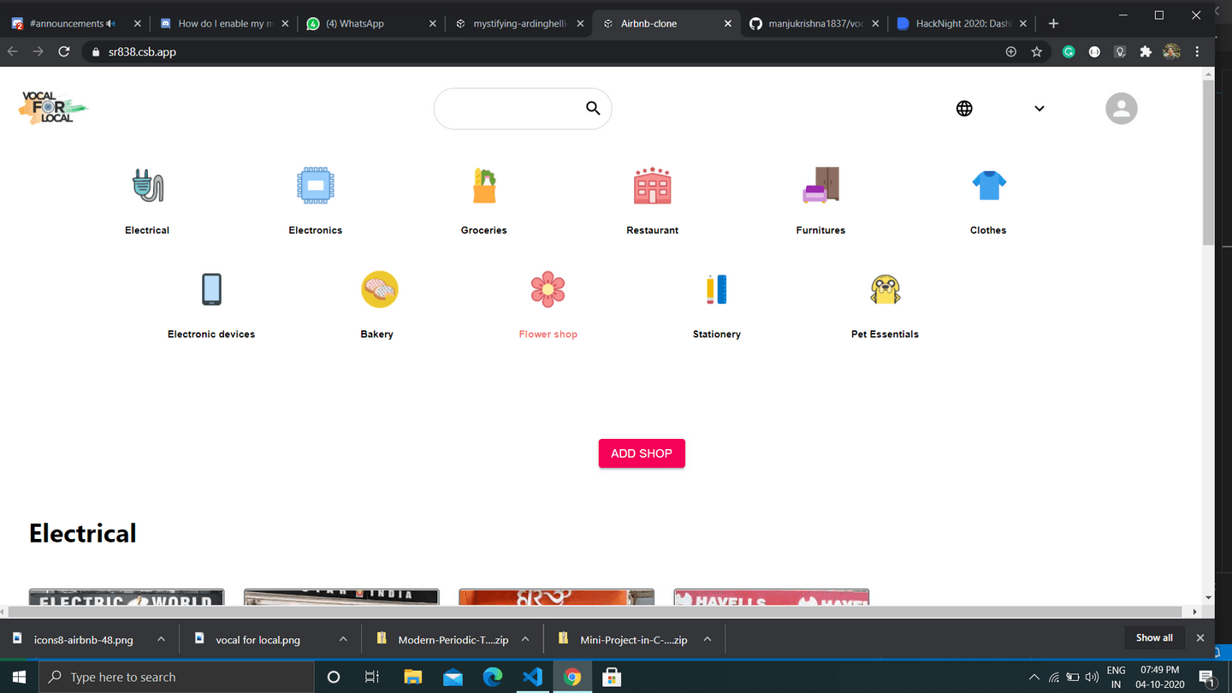Click Show all downloads button
This screenshot has height=693, width=1232.
tap(1154, 638)
